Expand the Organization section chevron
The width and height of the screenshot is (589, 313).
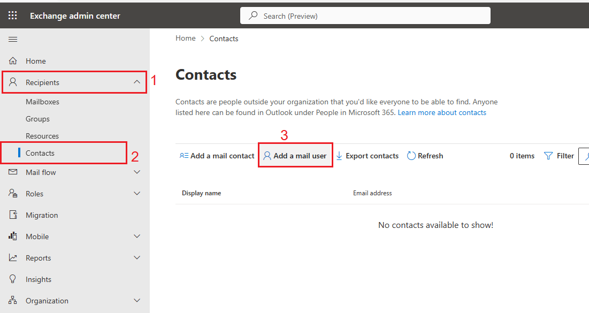pos(137,301)
